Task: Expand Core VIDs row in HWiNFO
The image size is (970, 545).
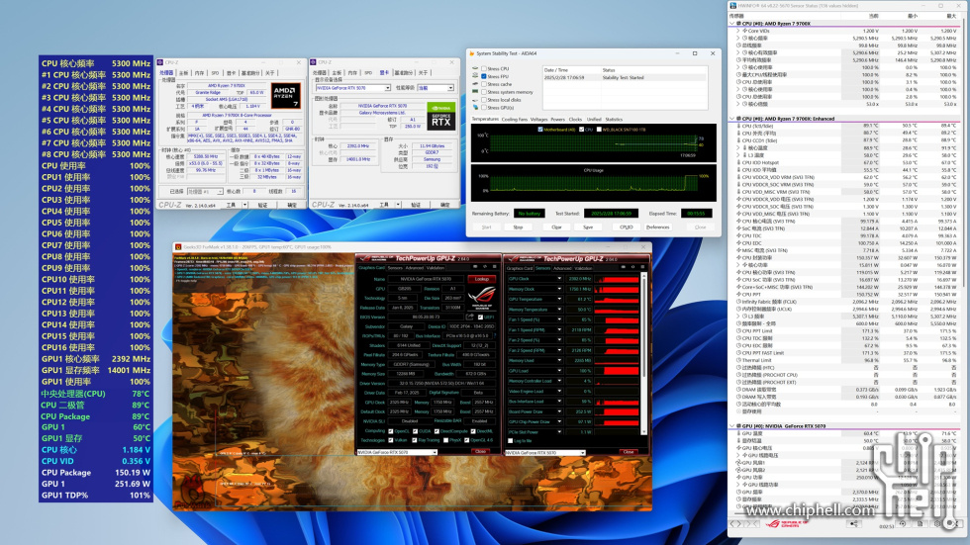Action: click(738, 31)
